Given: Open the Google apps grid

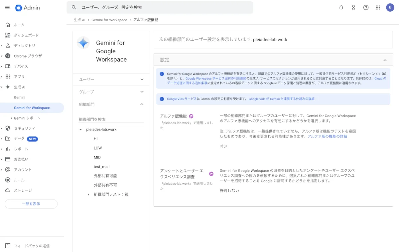Looking at the screenshot, I should pos(378,8).
